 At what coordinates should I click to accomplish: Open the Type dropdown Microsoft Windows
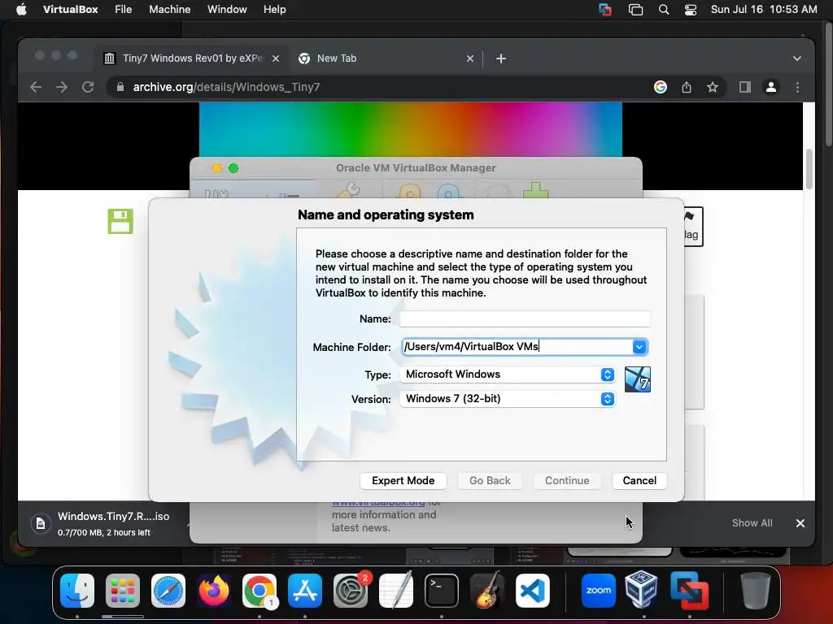pos(507,375)
